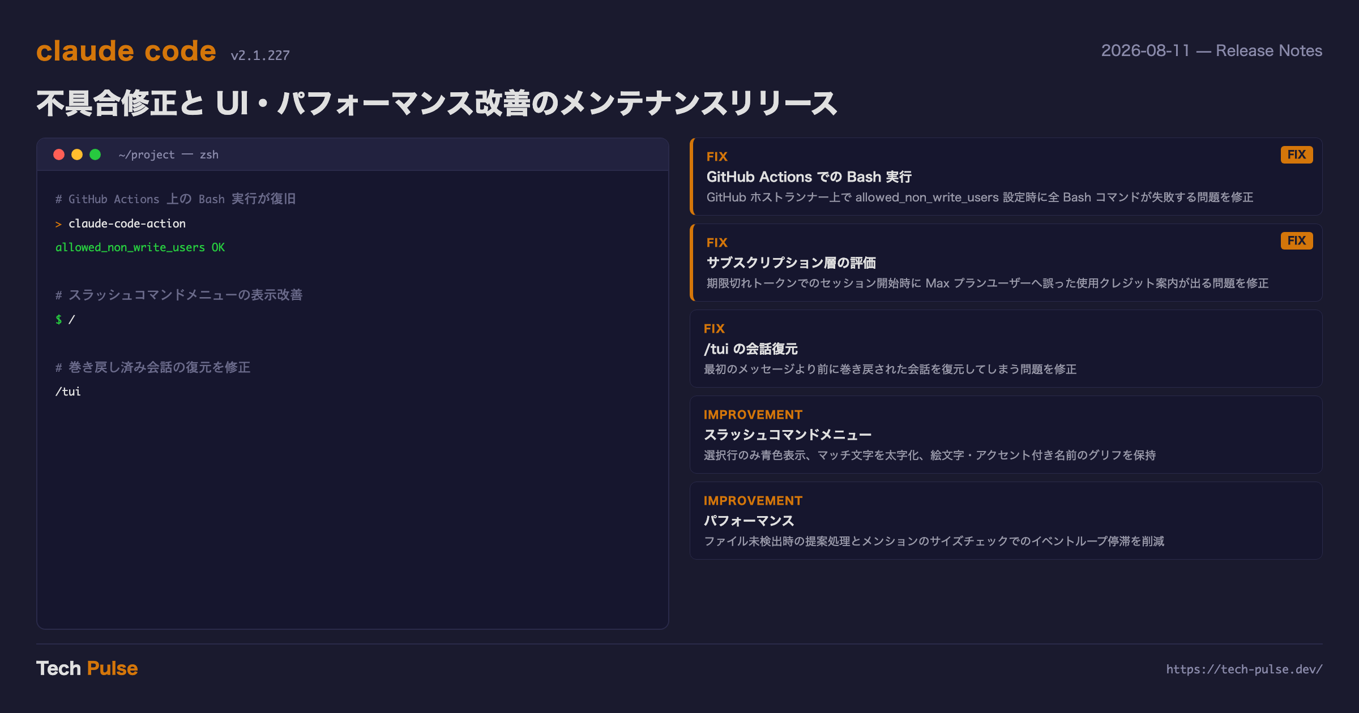Click the FIX label above /tui の会話復元
This screenshot has width=1359, height=713.
pos(714,329)
